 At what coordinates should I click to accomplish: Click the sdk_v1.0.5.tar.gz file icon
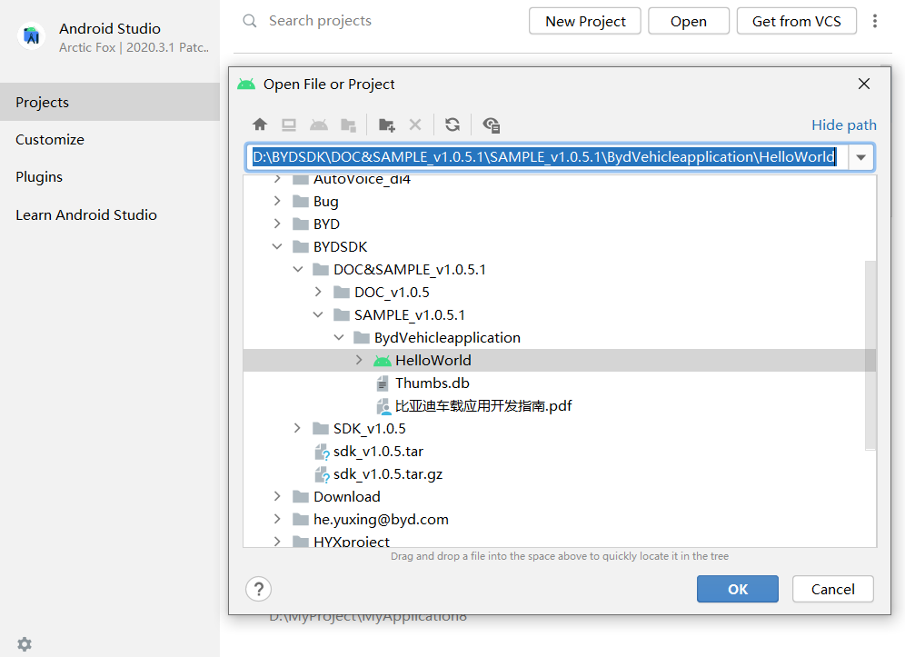(322, 474)
